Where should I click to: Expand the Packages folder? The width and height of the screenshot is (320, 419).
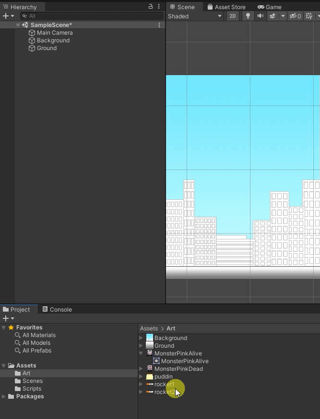(x=4, y=396)
